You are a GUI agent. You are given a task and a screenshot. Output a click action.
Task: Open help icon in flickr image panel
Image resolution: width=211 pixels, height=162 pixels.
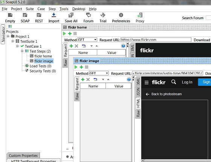click(129, 79)
